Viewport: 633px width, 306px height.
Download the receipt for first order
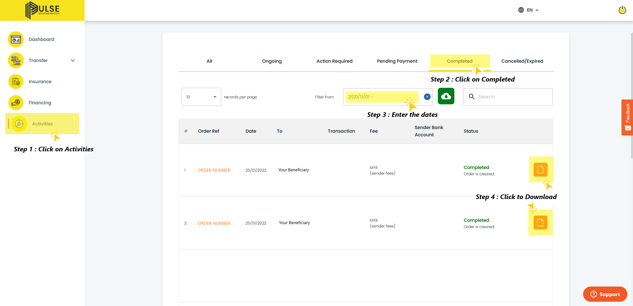[x=541, y=170]
